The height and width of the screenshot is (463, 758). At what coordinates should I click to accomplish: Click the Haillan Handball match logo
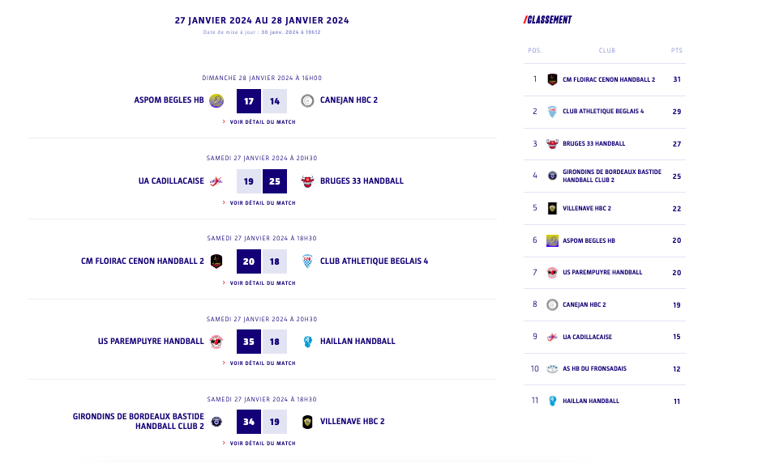pos(307,342)
